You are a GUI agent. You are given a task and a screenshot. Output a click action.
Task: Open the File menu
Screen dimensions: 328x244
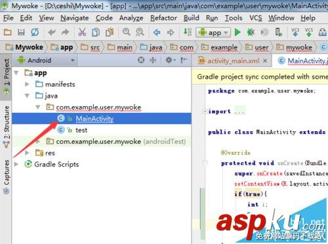coord(9,18)
